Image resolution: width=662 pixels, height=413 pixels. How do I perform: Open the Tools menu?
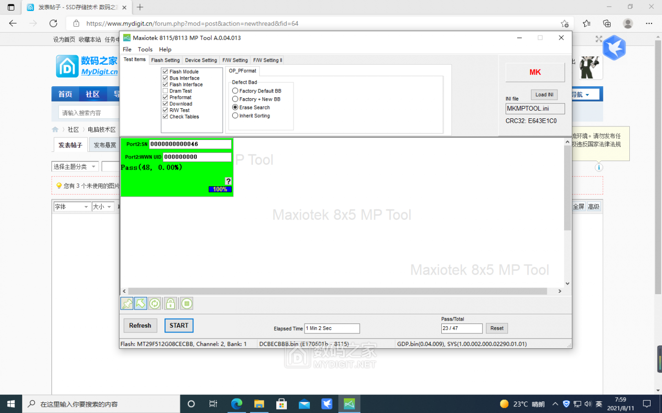point(145,49)
